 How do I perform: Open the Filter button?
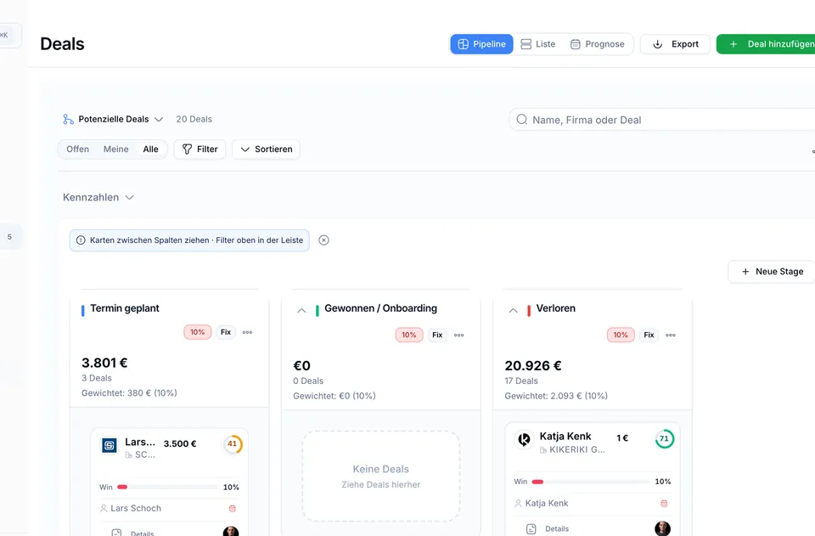tap(200, 150)
